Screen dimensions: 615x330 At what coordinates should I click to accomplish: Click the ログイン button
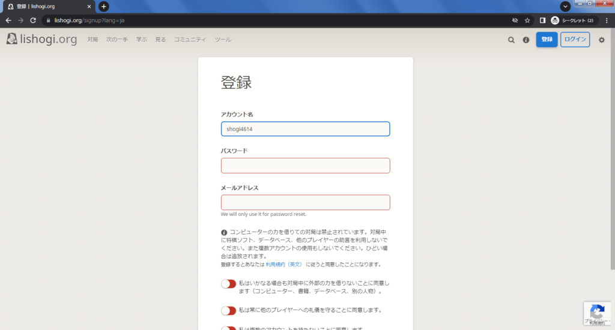pos(575,40)
